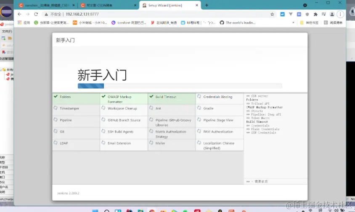
Task: Switch to the second CSDN blog tab
Action: click(109, 5)
